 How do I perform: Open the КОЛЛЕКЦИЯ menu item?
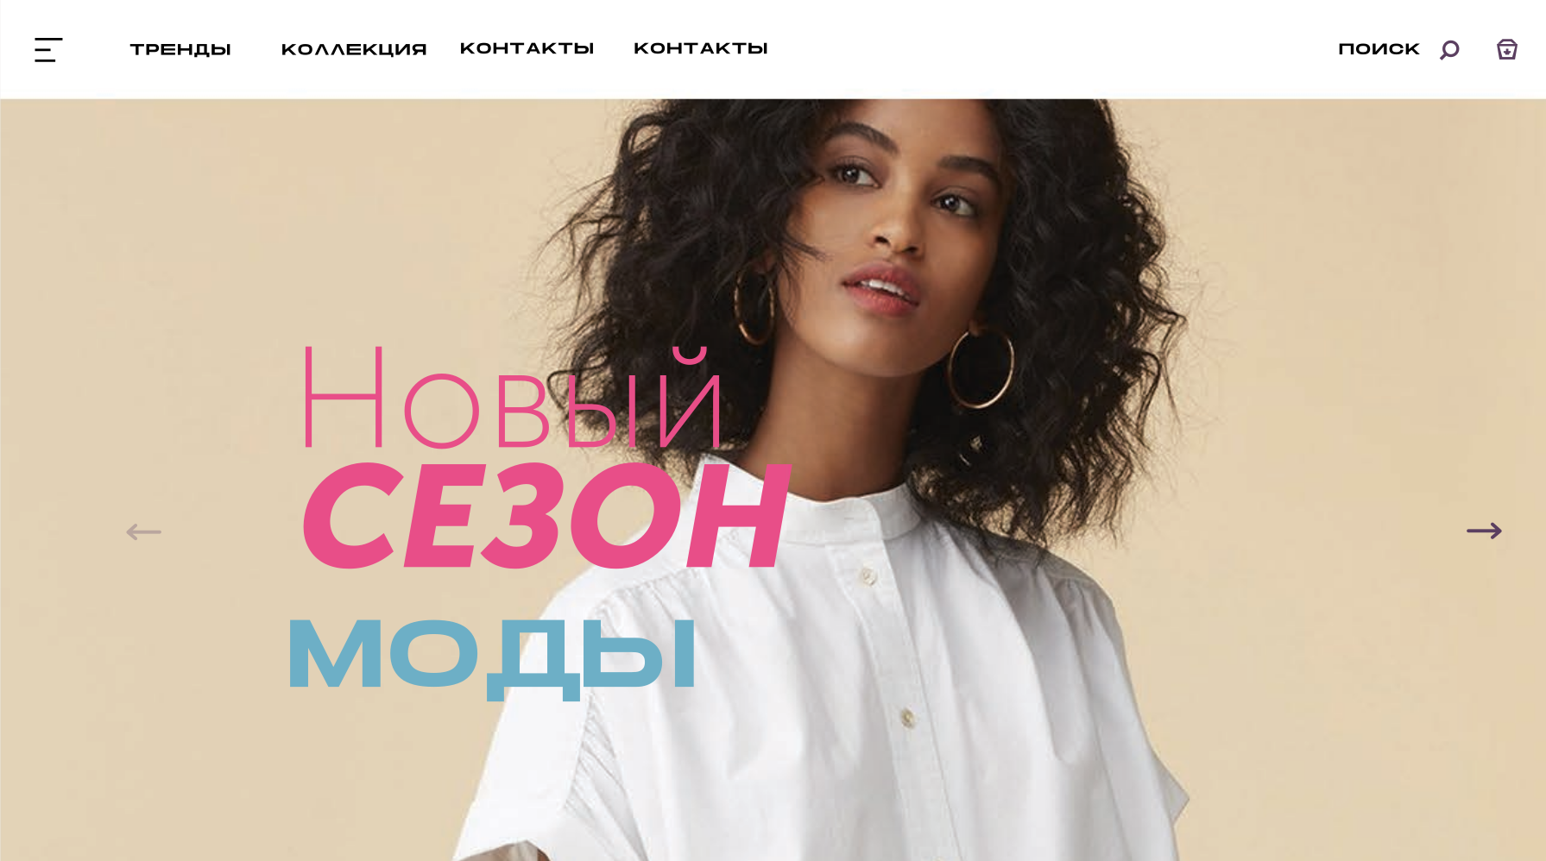tap(354, 49)
